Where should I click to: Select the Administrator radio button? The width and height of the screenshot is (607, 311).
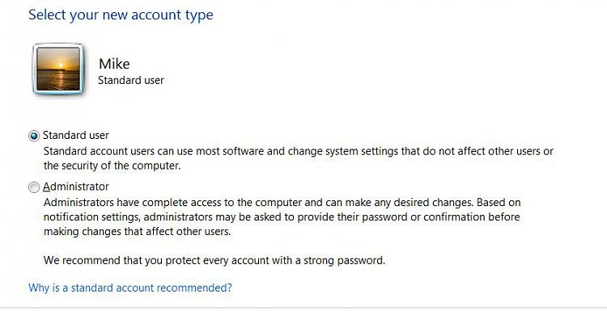pyautogui.click(x=34, y=187)
